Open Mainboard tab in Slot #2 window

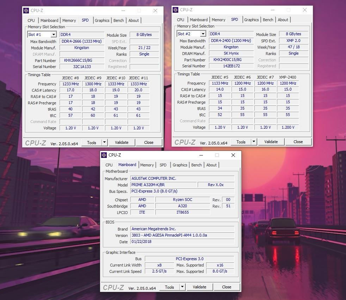coord(199,20)
